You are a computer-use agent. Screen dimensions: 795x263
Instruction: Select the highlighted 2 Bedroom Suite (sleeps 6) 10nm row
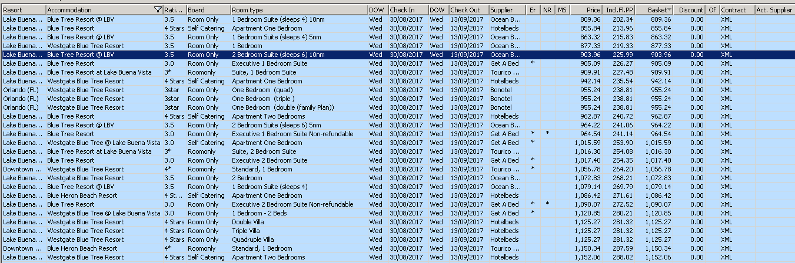click(x=397, y=55)
